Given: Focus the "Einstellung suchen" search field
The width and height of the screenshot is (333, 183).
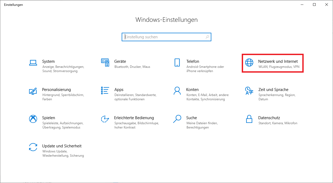Looking at the screenshot, I should 163,37.
